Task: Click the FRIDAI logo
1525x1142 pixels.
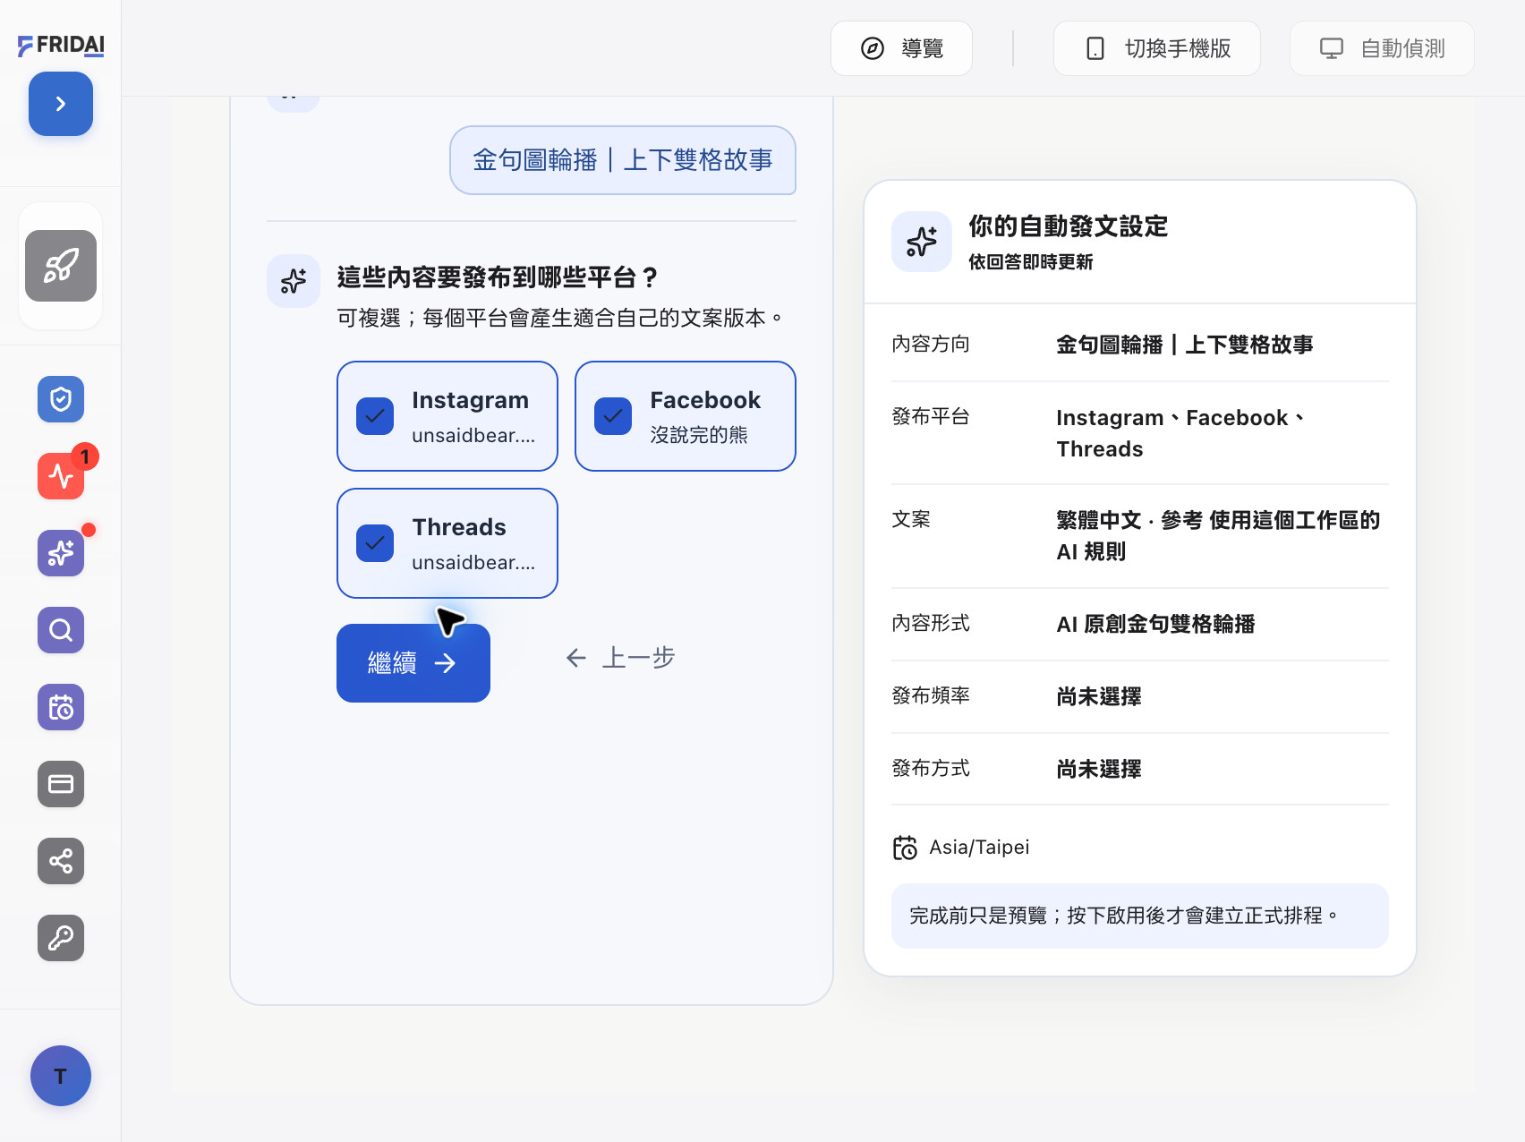Action: (61, 45)
